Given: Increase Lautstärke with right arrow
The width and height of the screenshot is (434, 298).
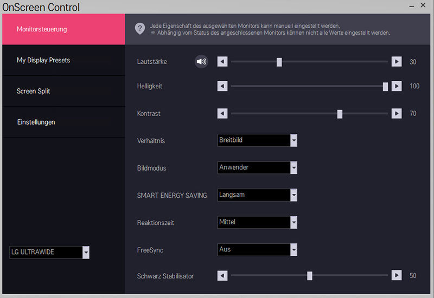Looking at the screenshot, I should coord(397,62).
